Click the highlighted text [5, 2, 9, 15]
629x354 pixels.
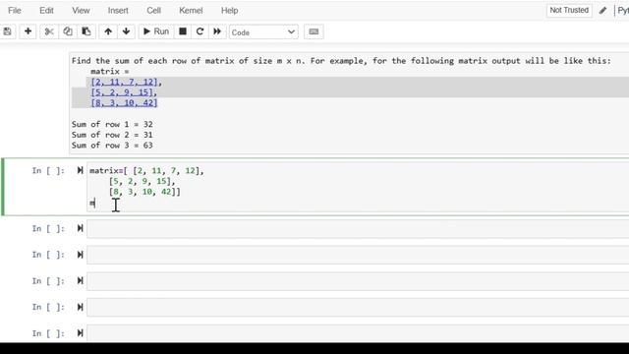(122, 92)
